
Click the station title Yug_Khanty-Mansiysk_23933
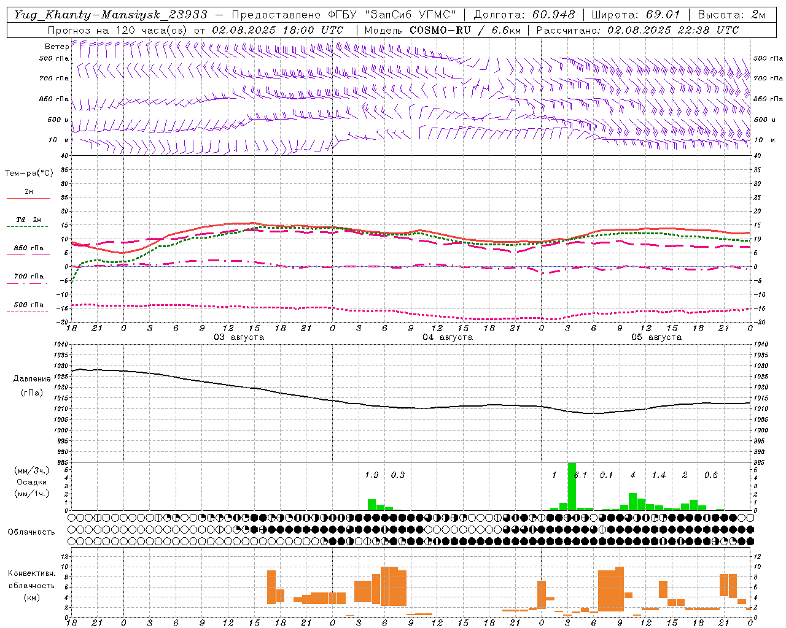[111, 15]
